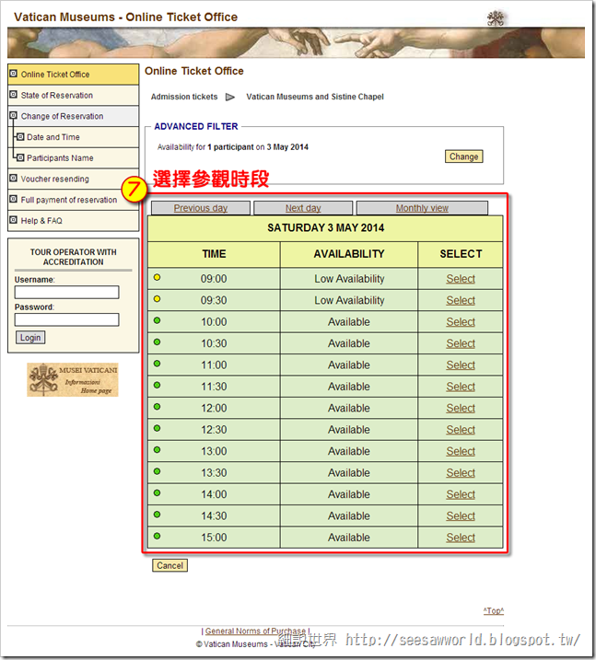
Task: Click the green status dot for 12:00
Action: pos(158,407)
